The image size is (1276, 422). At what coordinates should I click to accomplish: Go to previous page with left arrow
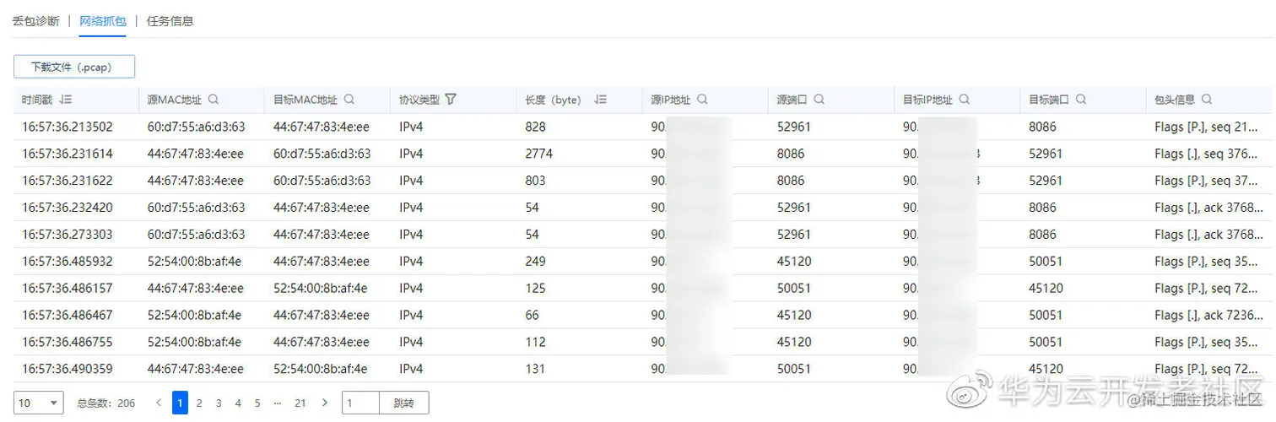(x=158, y=403)
